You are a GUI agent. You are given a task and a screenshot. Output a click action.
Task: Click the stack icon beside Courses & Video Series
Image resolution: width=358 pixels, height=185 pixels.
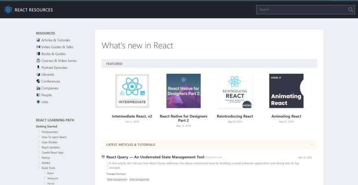point(38,61)
